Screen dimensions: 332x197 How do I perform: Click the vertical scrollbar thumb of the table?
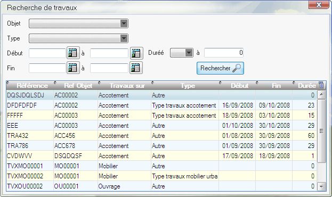click(322, 131)
